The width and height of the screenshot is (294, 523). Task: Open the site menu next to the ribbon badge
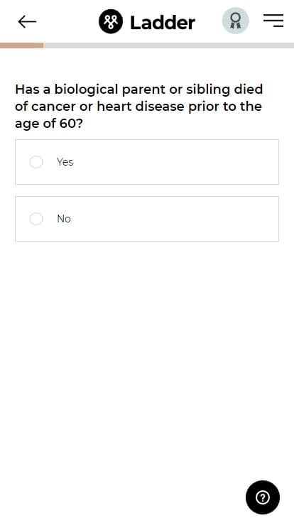(x=273, y=21)
